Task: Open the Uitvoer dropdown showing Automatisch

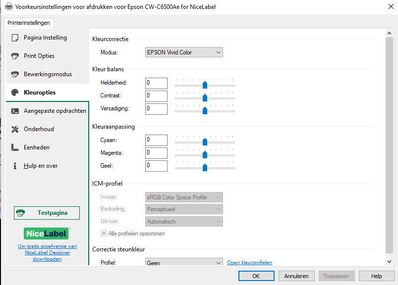Action: tap(184, 222)
